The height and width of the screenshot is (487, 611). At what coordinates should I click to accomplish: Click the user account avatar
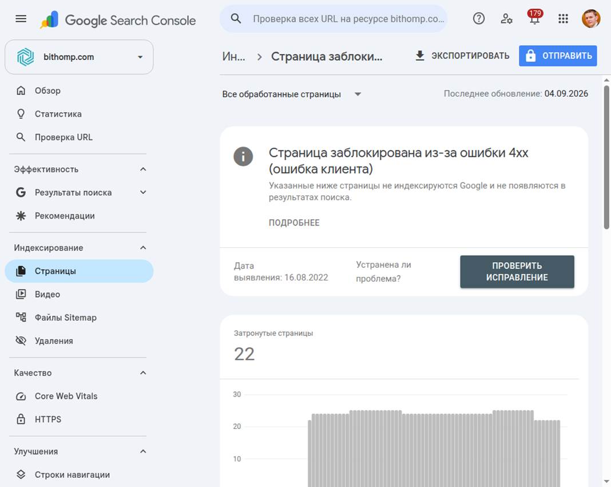(591, 18)
